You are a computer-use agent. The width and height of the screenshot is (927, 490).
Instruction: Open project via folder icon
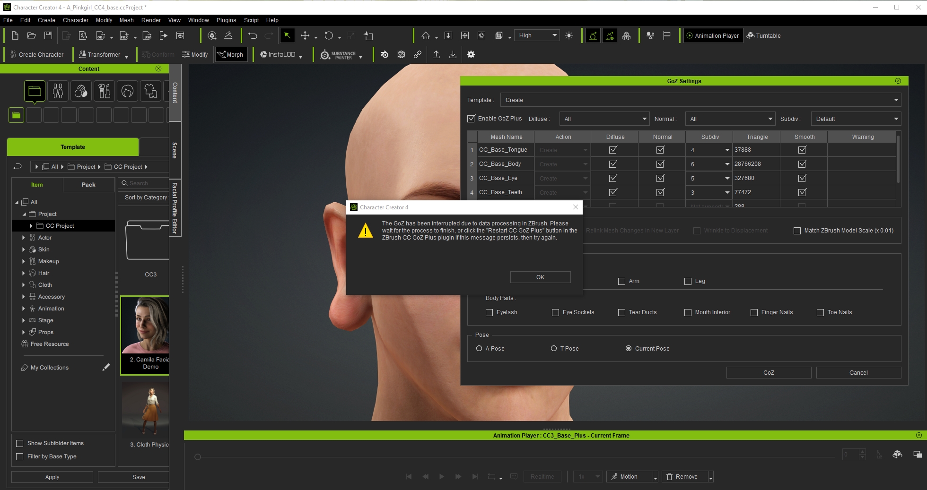pos(31,35)
